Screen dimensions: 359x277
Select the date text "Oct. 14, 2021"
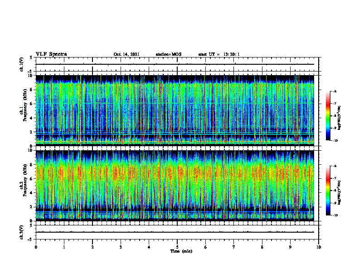(x=126, y=54)
